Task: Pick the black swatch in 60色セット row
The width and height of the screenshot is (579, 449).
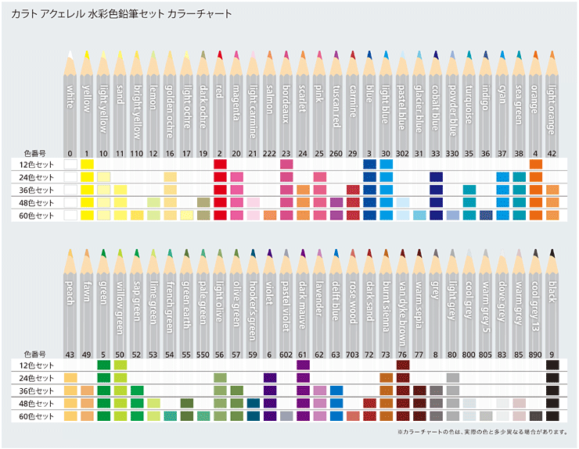Action: coord(552,416)
